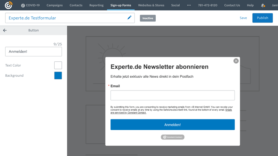Click the back arrow in Button panel
Screen dimensions: 278x156
click(x=5, y=31)
